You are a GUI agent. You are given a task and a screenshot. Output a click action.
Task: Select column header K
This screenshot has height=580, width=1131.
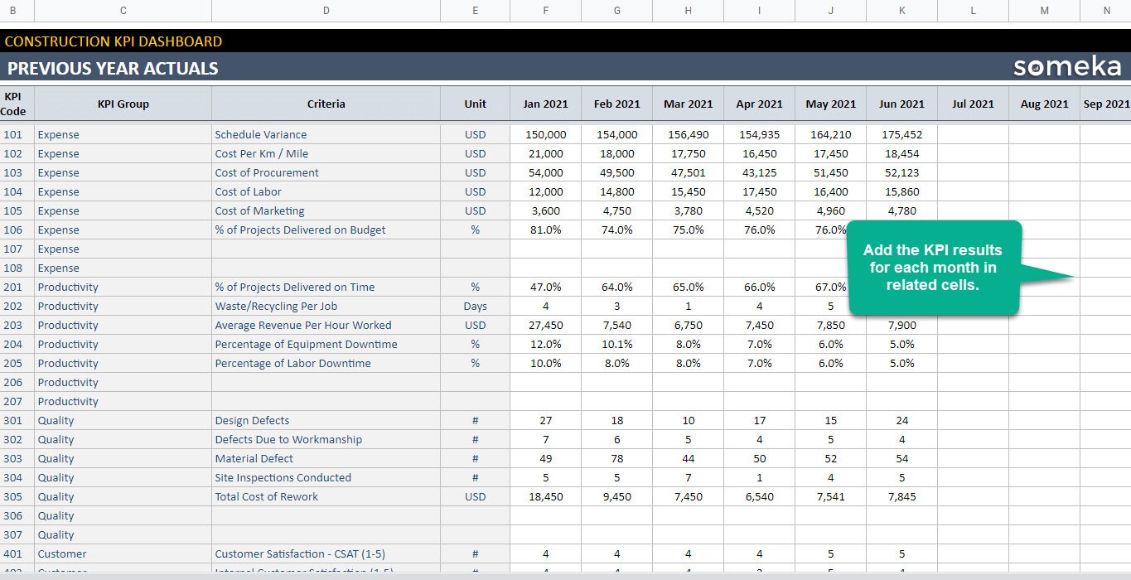pyautogui.click(x=901, y=10)
